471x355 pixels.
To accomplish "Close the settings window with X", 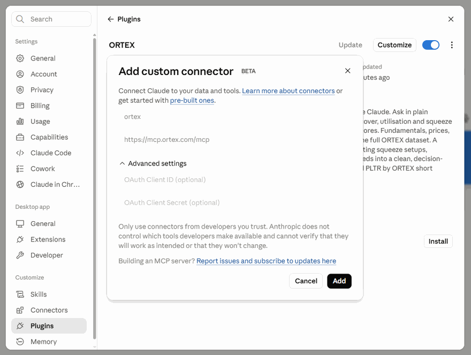I will 451,19.
